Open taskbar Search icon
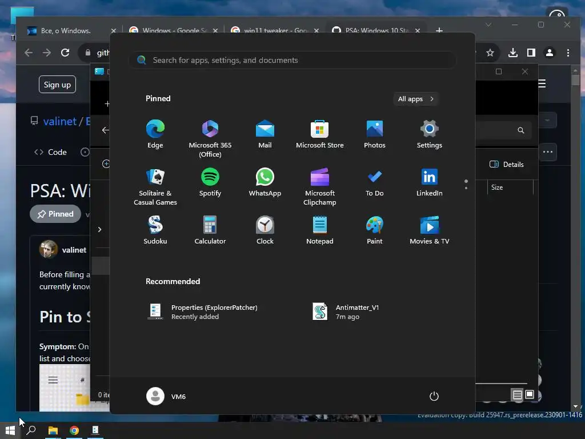585x439 pixels. [31, 430]
